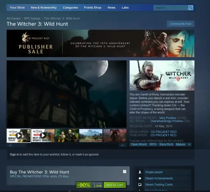Viewport: 210px width, 192px height.
Task: Open the New & Noteworthy menu
Action: pos(43,8)
